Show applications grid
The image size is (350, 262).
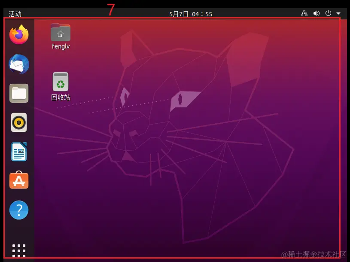19,251
